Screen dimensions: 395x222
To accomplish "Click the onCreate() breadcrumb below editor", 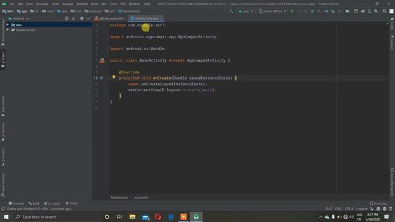I will point(141,197).
